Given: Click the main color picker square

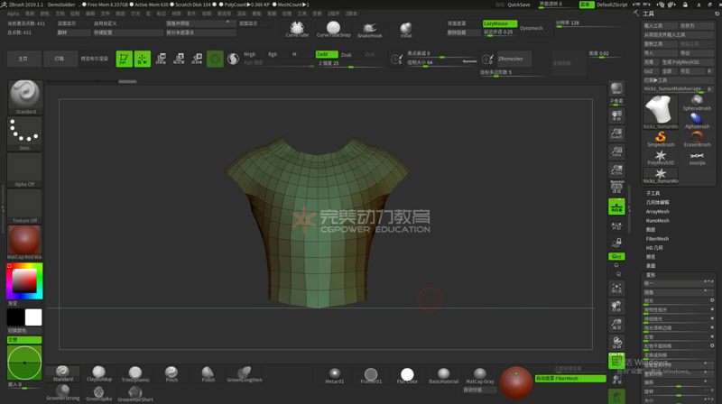Looking at the screenshot, I should pos(23,283).
